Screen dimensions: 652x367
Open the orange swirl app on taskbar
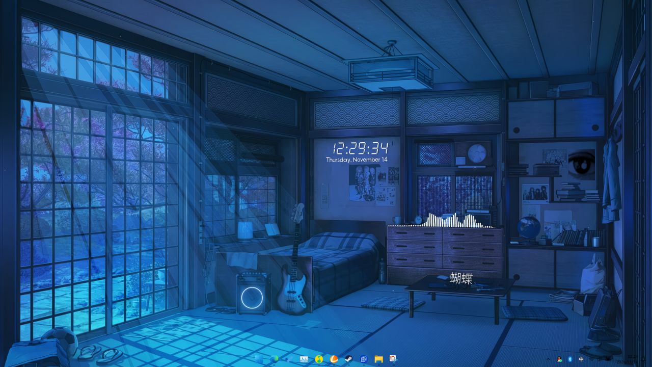coord(334,359)
